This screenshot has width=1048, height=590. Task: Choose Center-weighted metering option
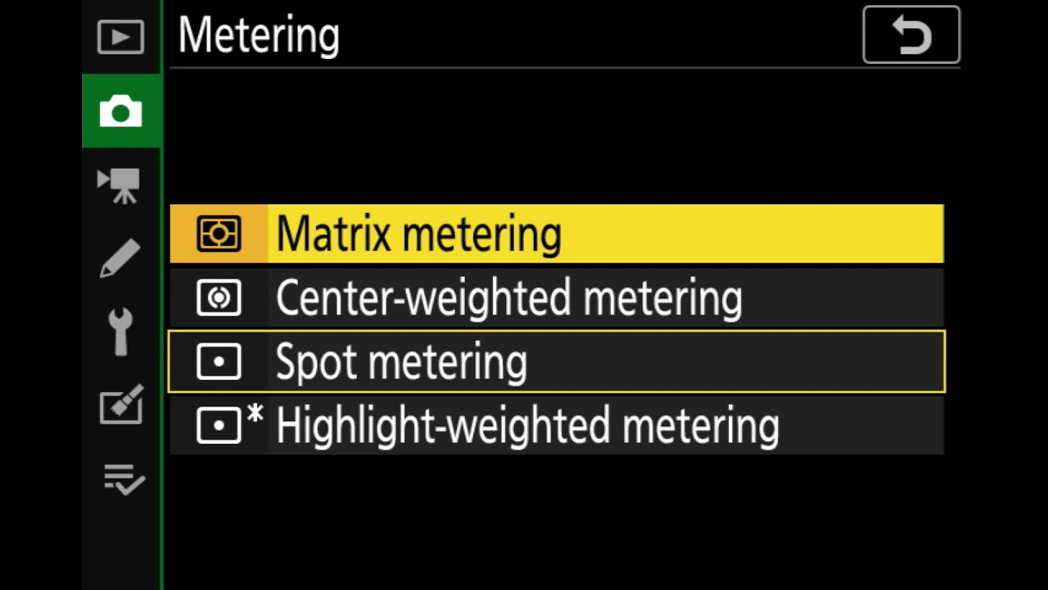pos(508,297)
